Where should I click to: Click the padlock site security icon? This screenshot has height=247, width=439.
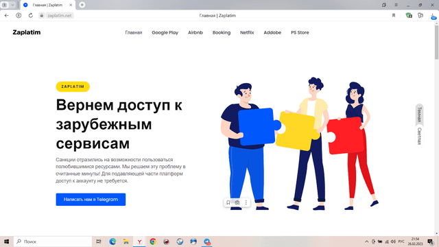[x=41, y=15]
